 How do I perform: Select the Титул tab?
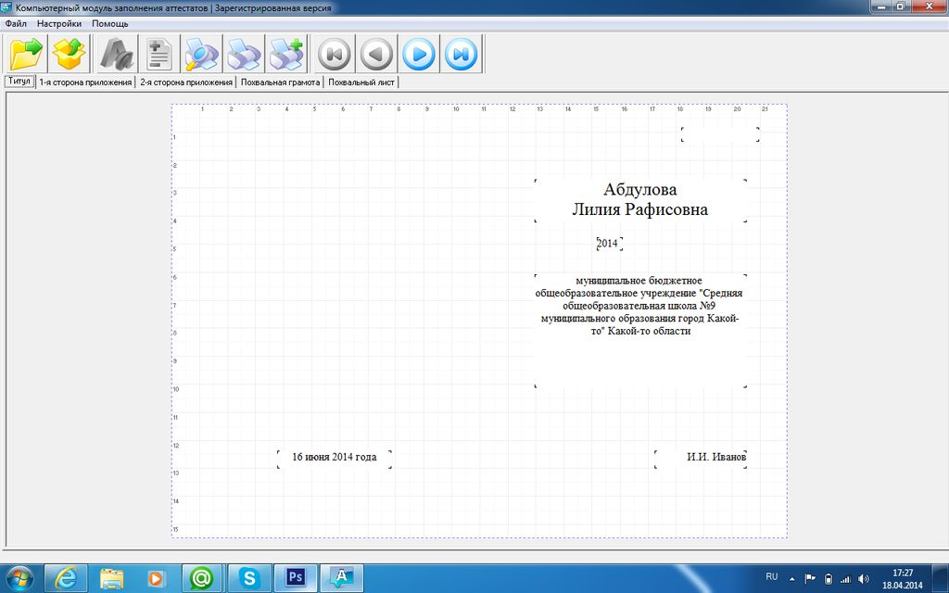[19, 82]
